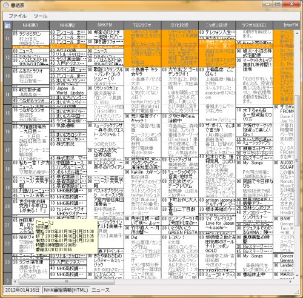Select the Kakiiin カキーン program cell
The height and width of the screenshot is (298, 303).
[142, 193]
